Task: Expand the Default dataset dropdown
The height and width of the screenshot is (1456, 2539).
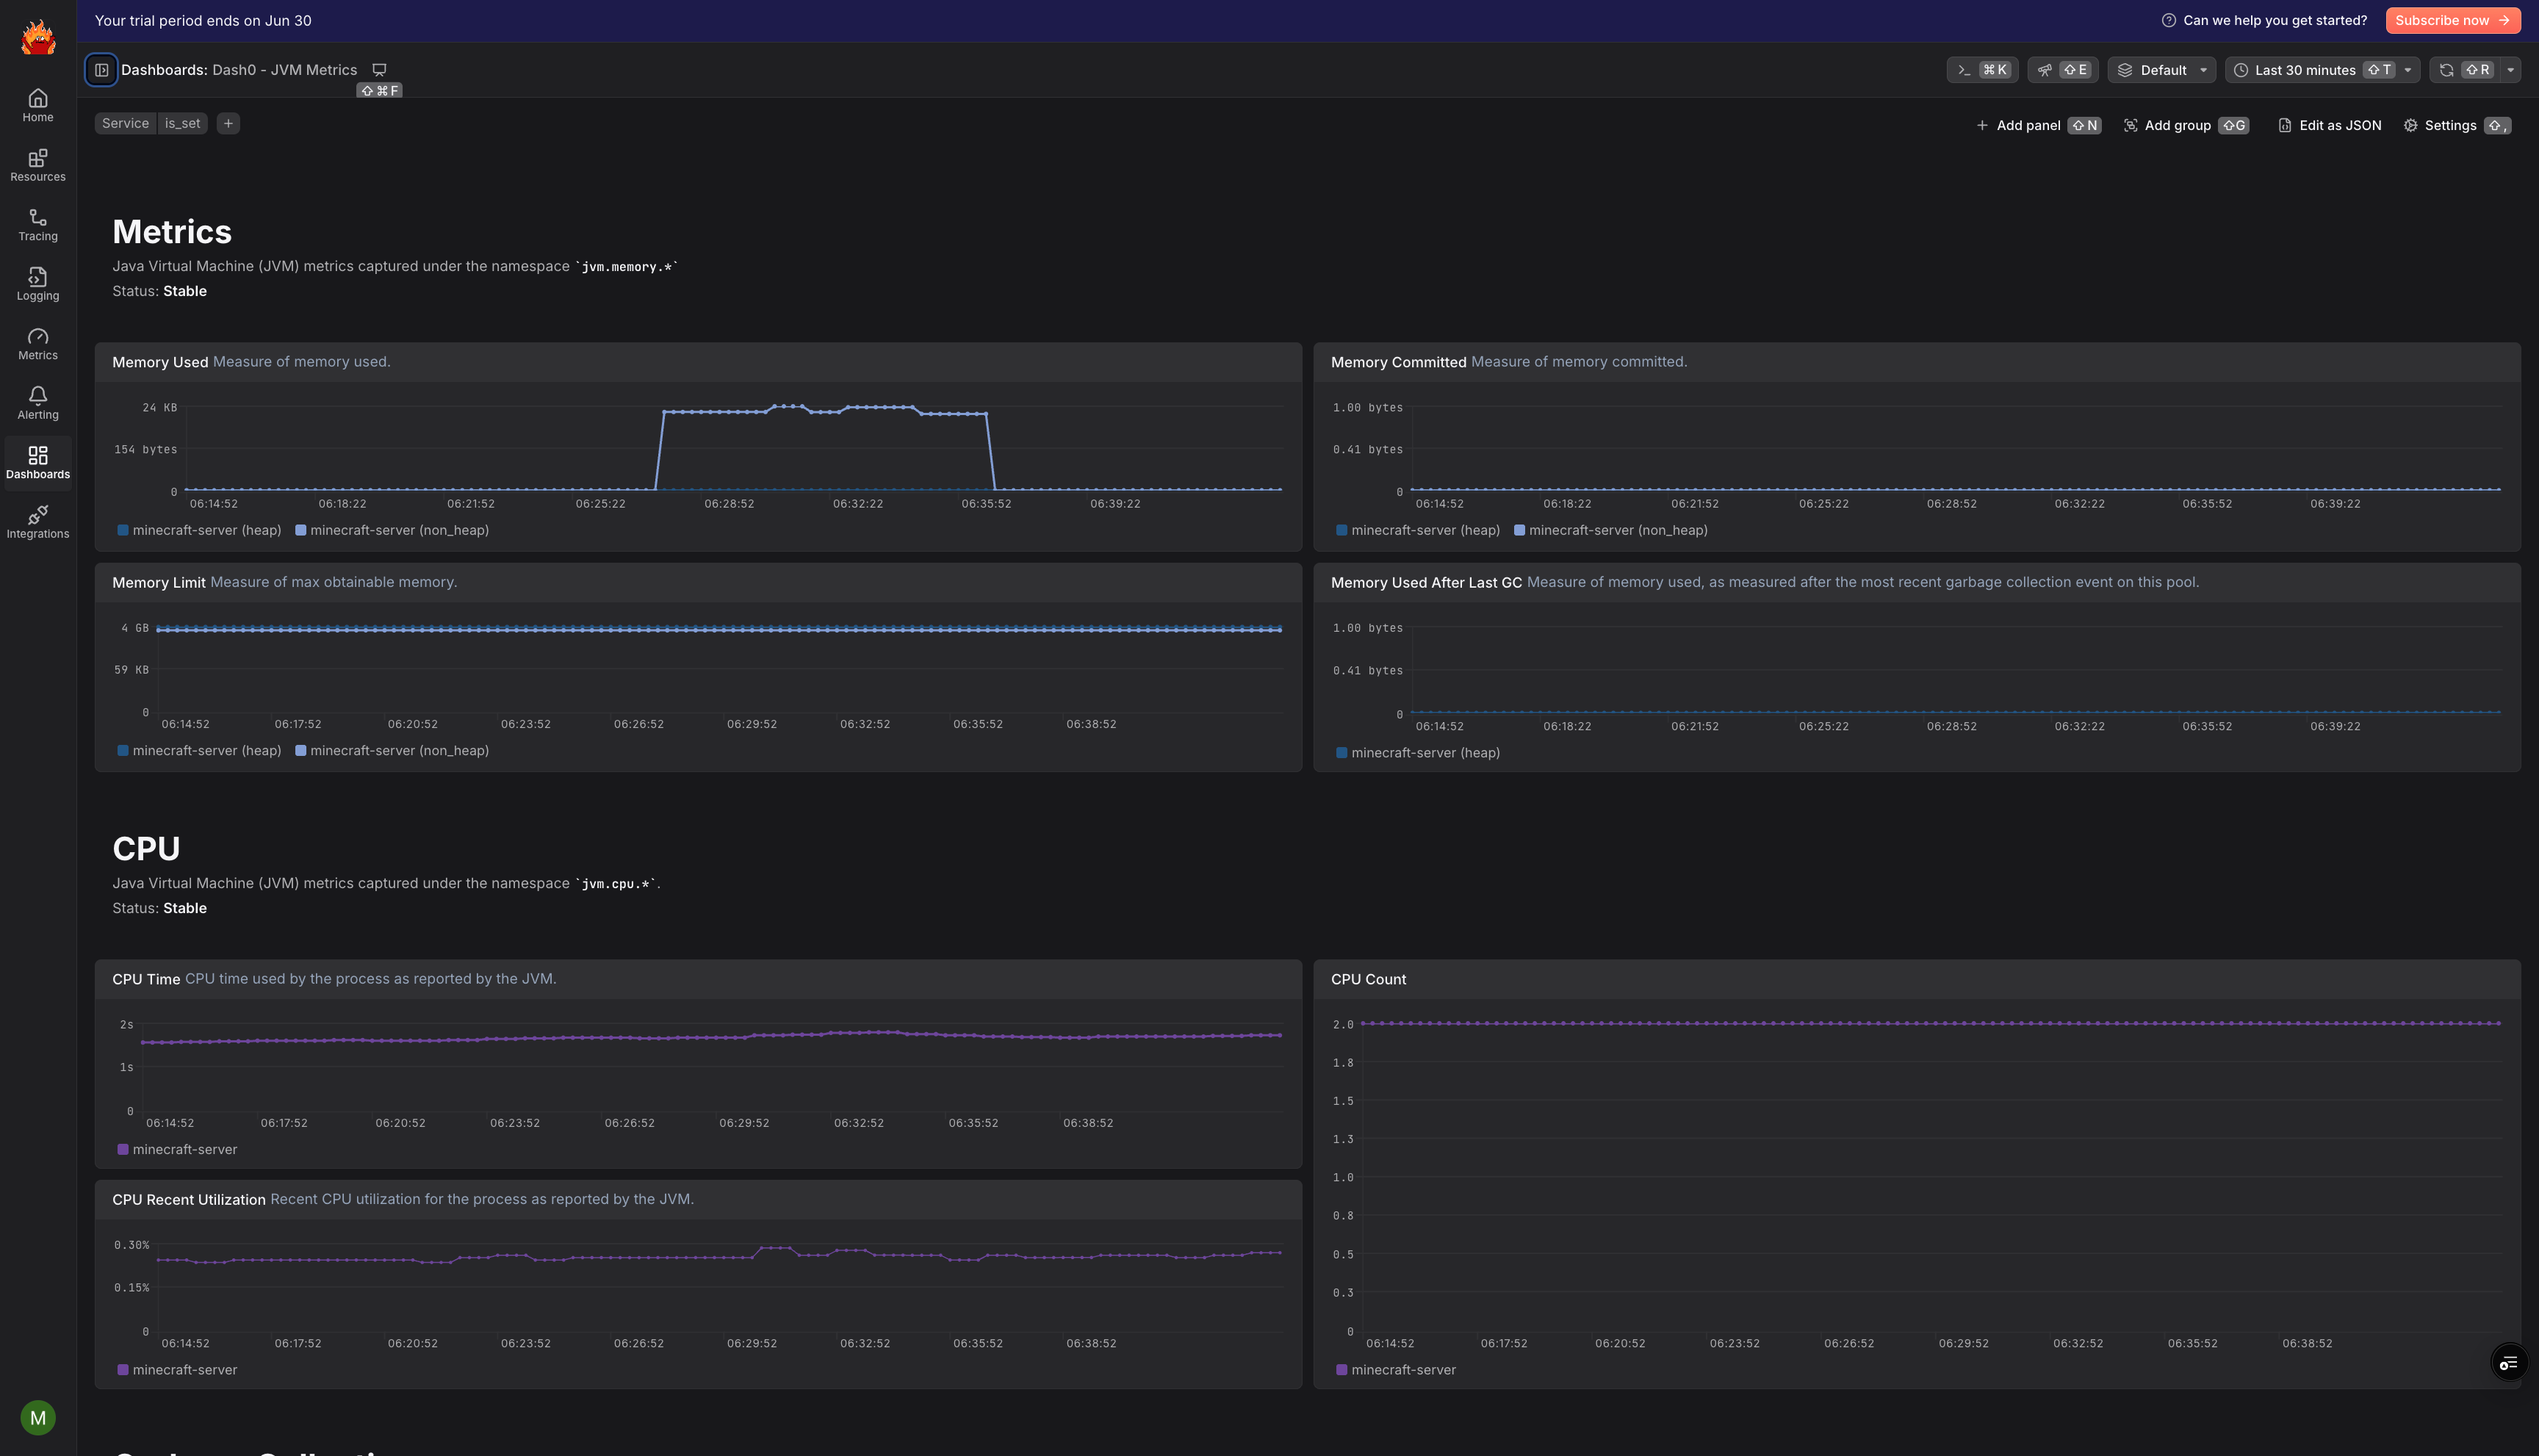Action: [x=2163, y=70]
